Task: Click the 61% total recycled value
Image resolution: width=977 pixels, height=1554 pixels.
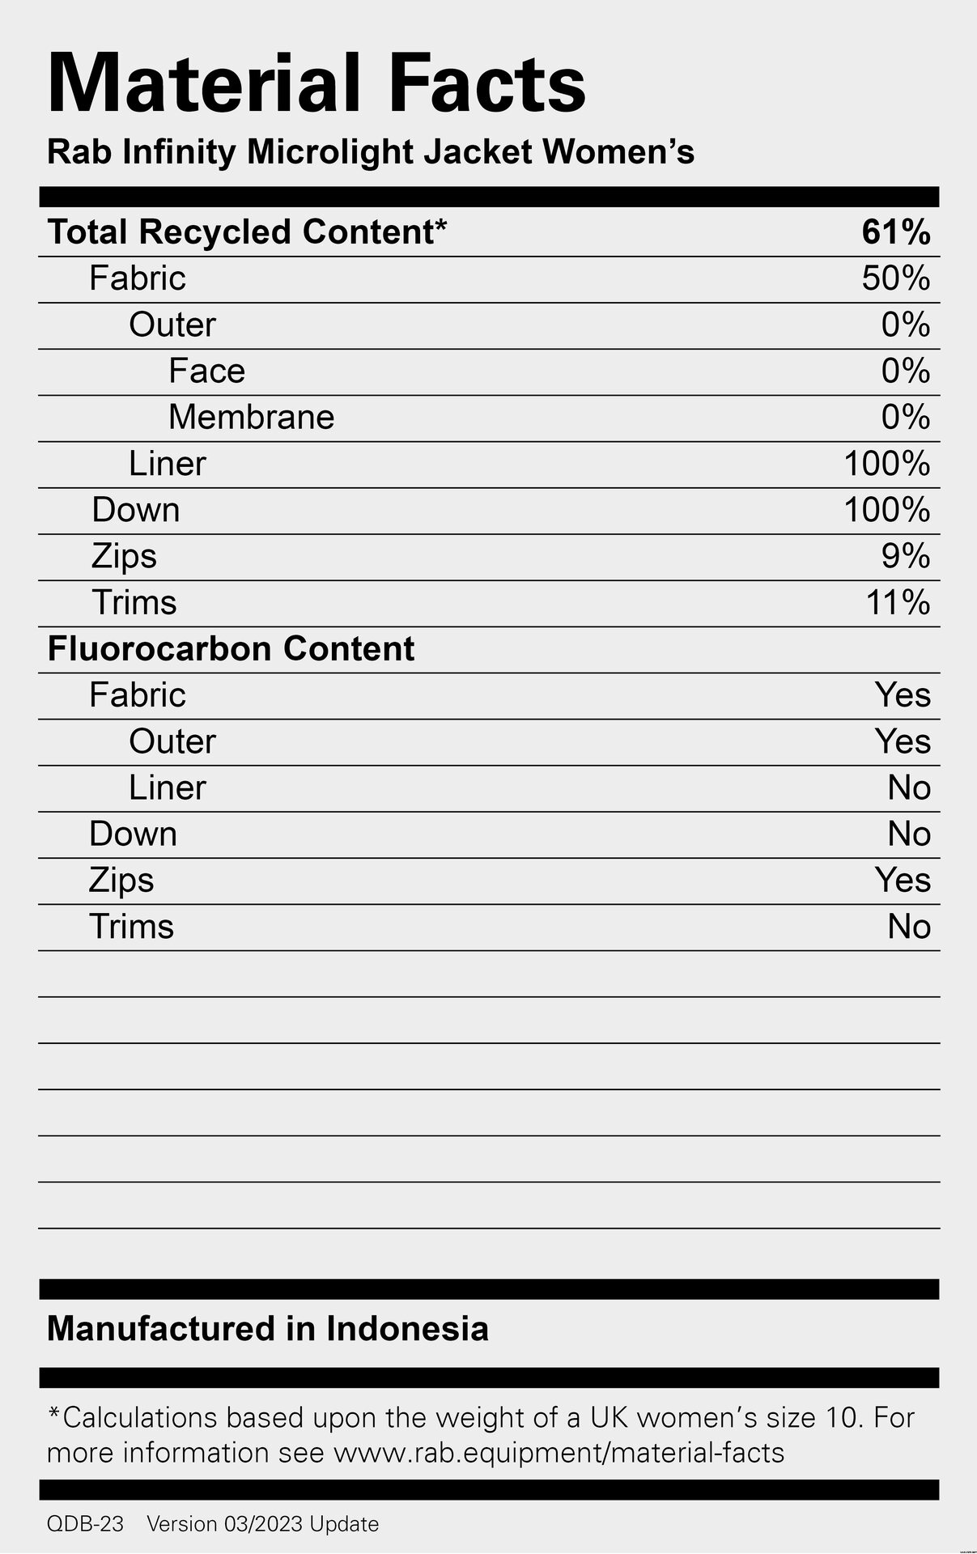Action: (896, 232)
